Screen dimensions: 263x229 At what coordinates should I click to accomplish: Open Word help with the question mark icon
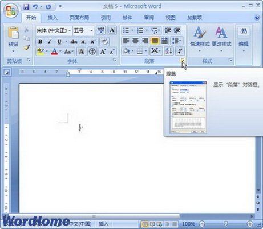click(257, 18)
